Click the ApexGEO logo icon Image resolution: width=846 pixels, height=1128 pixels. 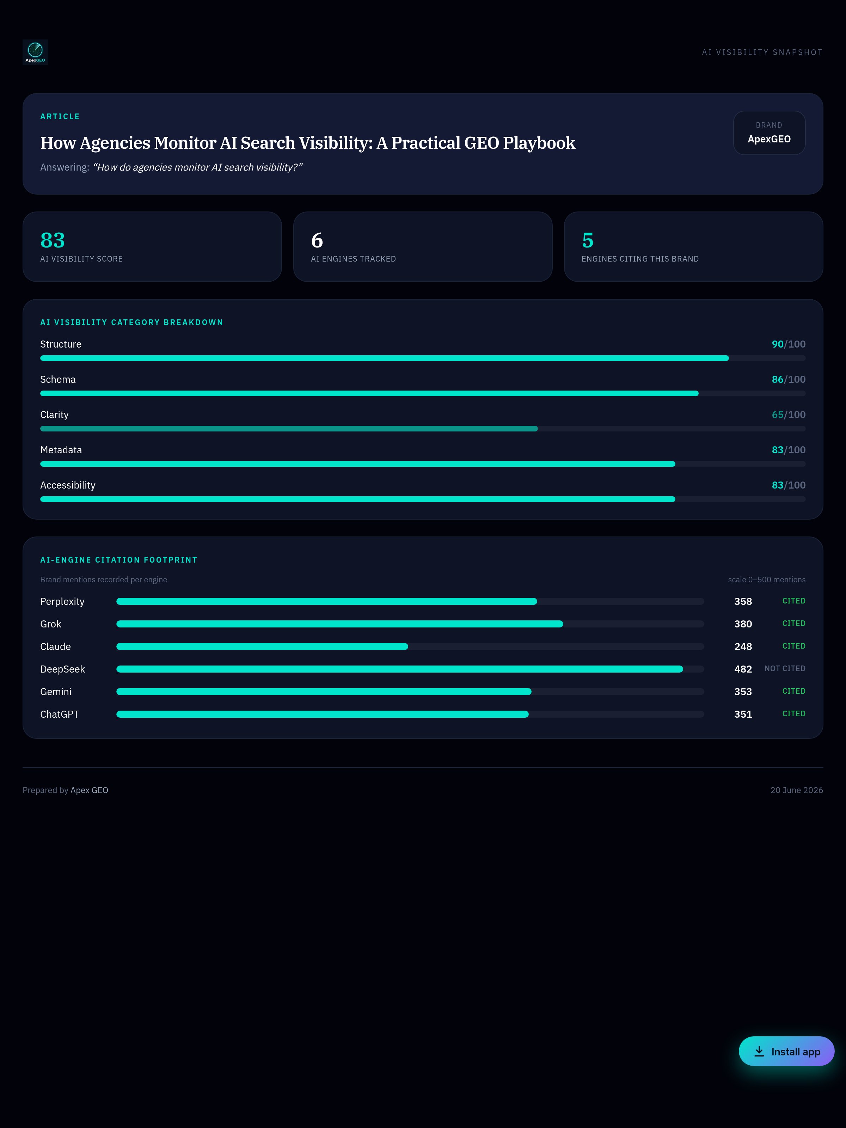click(x=35, y=52)
